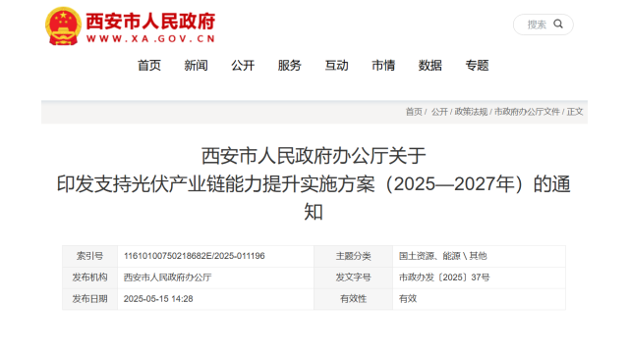The image size is (629, 353).
Task: Select the 国土资源、能源\其他 value
Action: [x=442, y=256]
